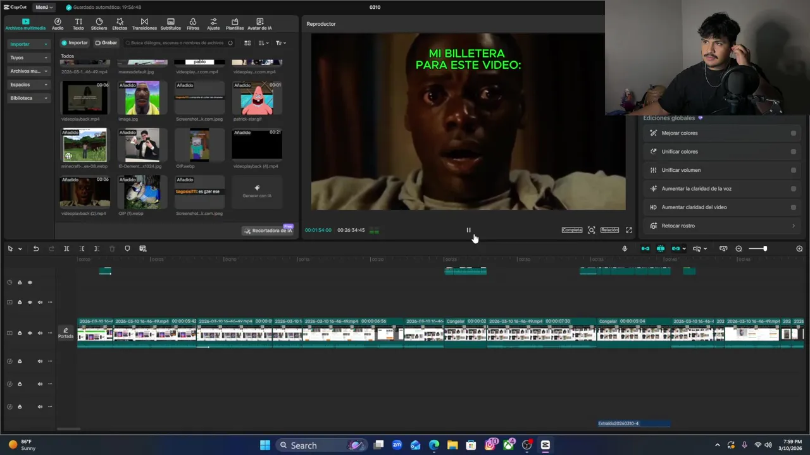Open File Explorer from taskbar
Viewport: 810px width, 455px height.
coord(452,446)
